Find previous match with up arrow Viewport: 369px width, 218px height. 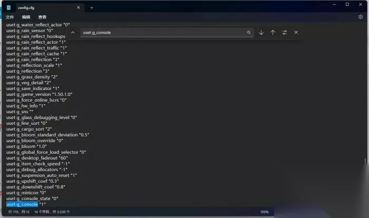click(273, 33)
